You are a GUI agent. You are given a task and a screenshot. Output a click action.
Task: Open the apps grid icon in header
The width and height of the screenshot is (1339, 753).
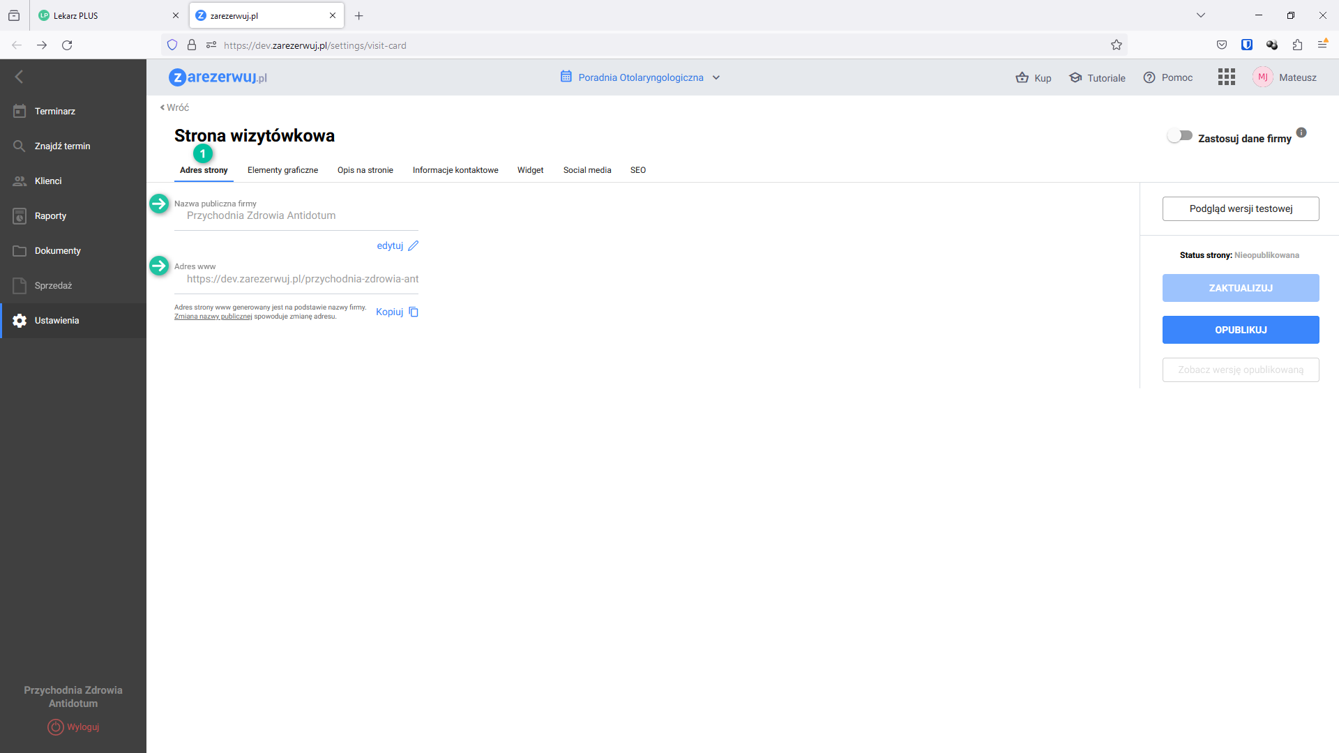(1226, 77)
